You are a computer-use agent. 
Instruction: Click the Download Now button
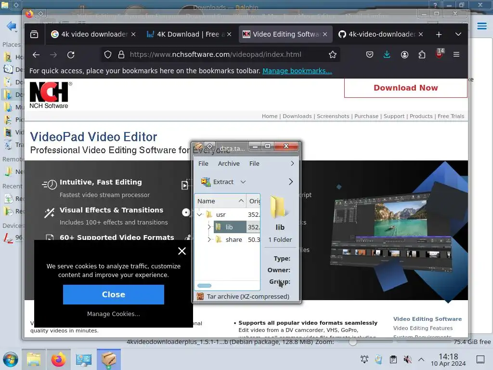[x=405, y=88]
